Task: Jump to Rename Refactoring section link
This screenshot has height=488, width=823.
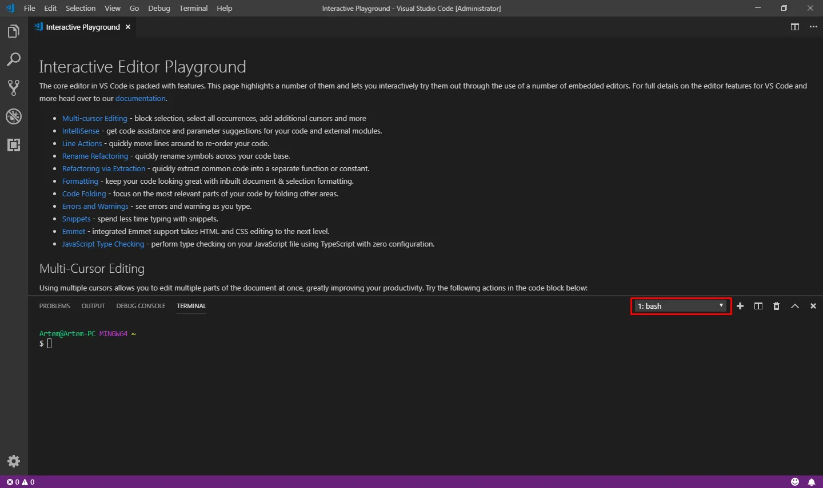Action: [x=95, y=156]
